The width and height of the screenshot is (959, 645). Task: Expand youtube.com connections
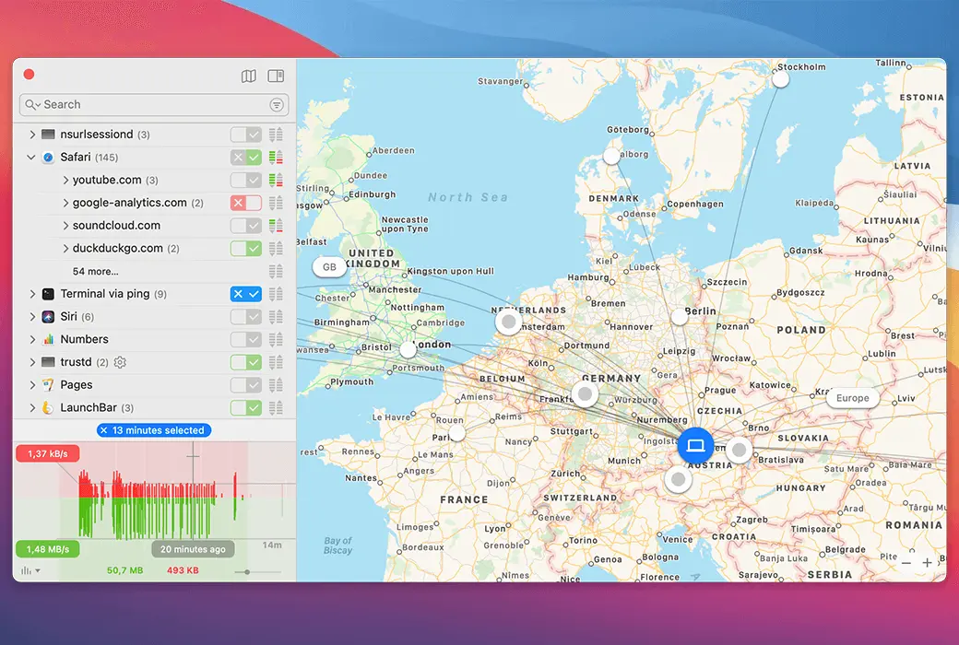(65, 180)
